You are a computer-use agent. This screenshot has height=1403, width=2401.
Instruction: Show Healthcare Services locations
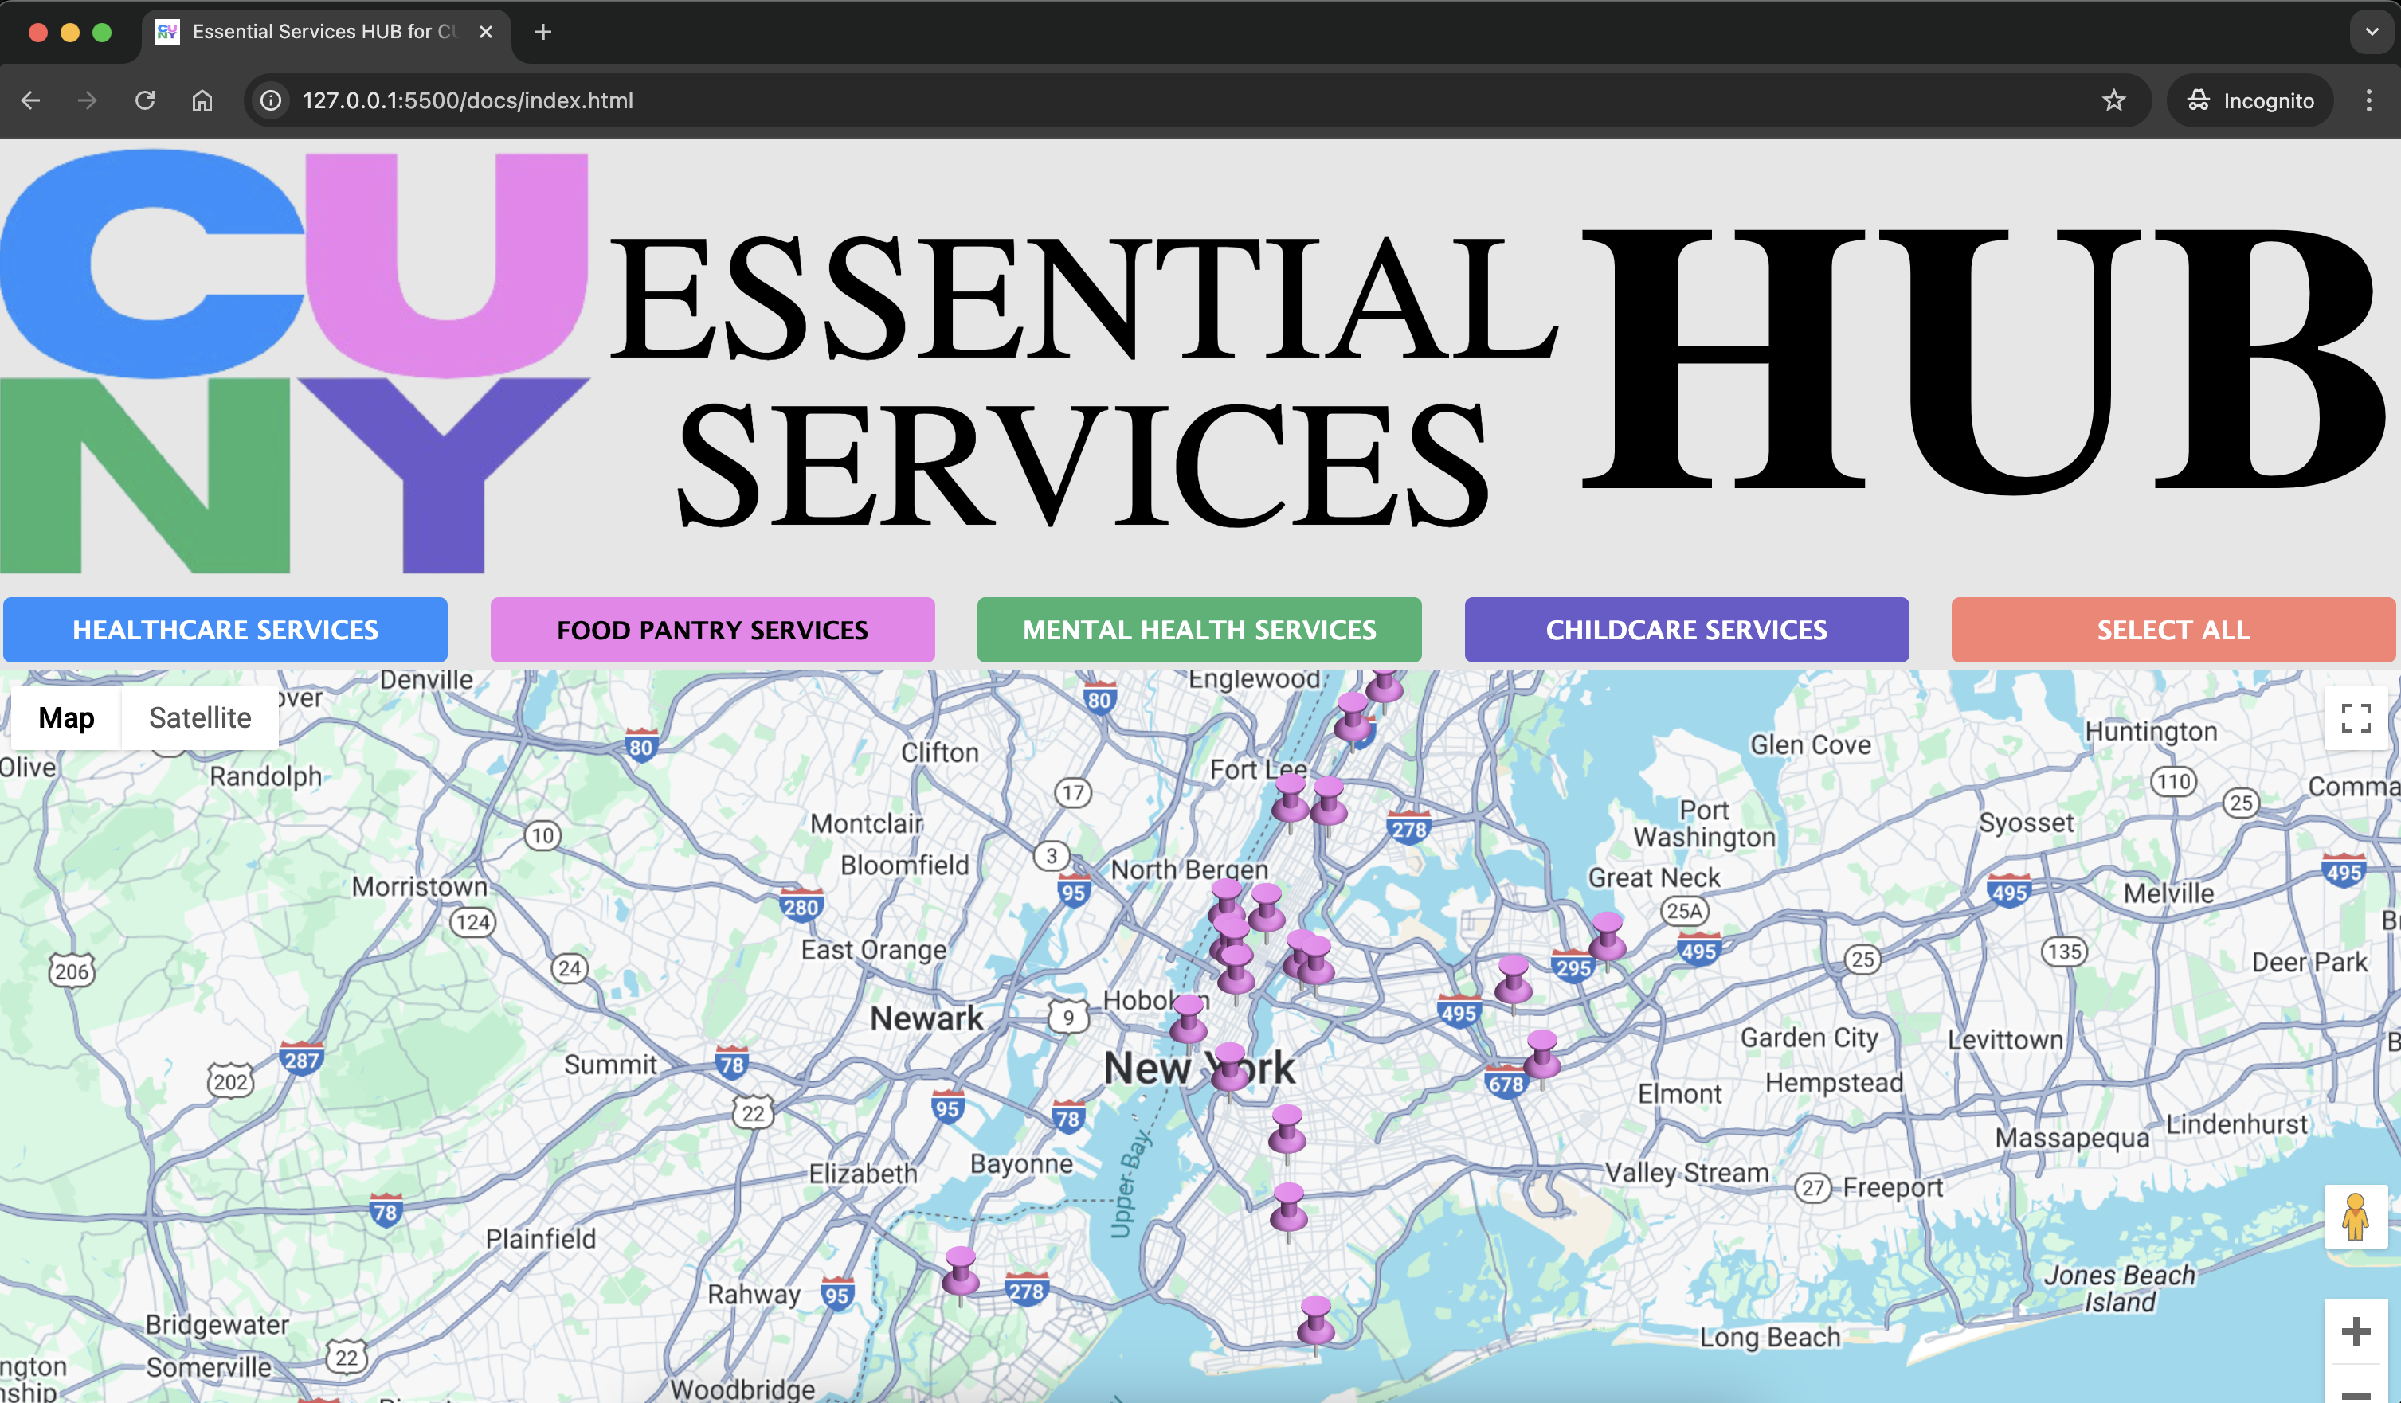click(225, 630)
